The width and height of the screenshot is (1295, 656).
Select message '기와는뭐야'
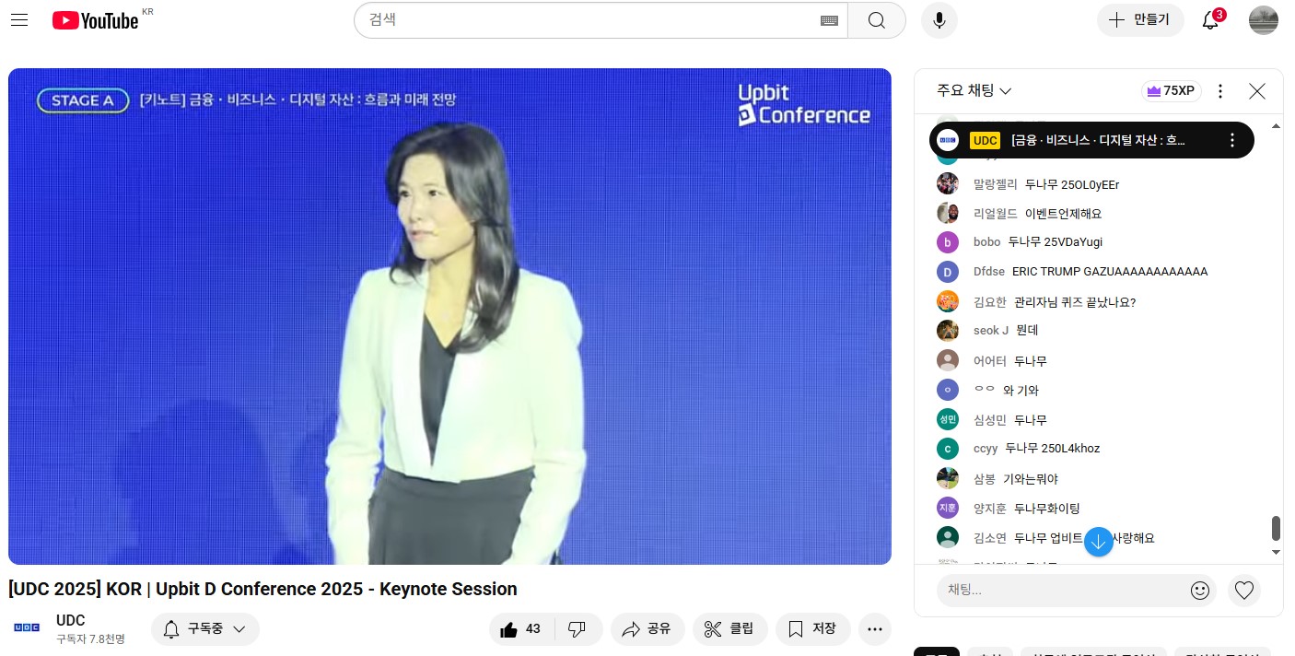(1031, 479)
